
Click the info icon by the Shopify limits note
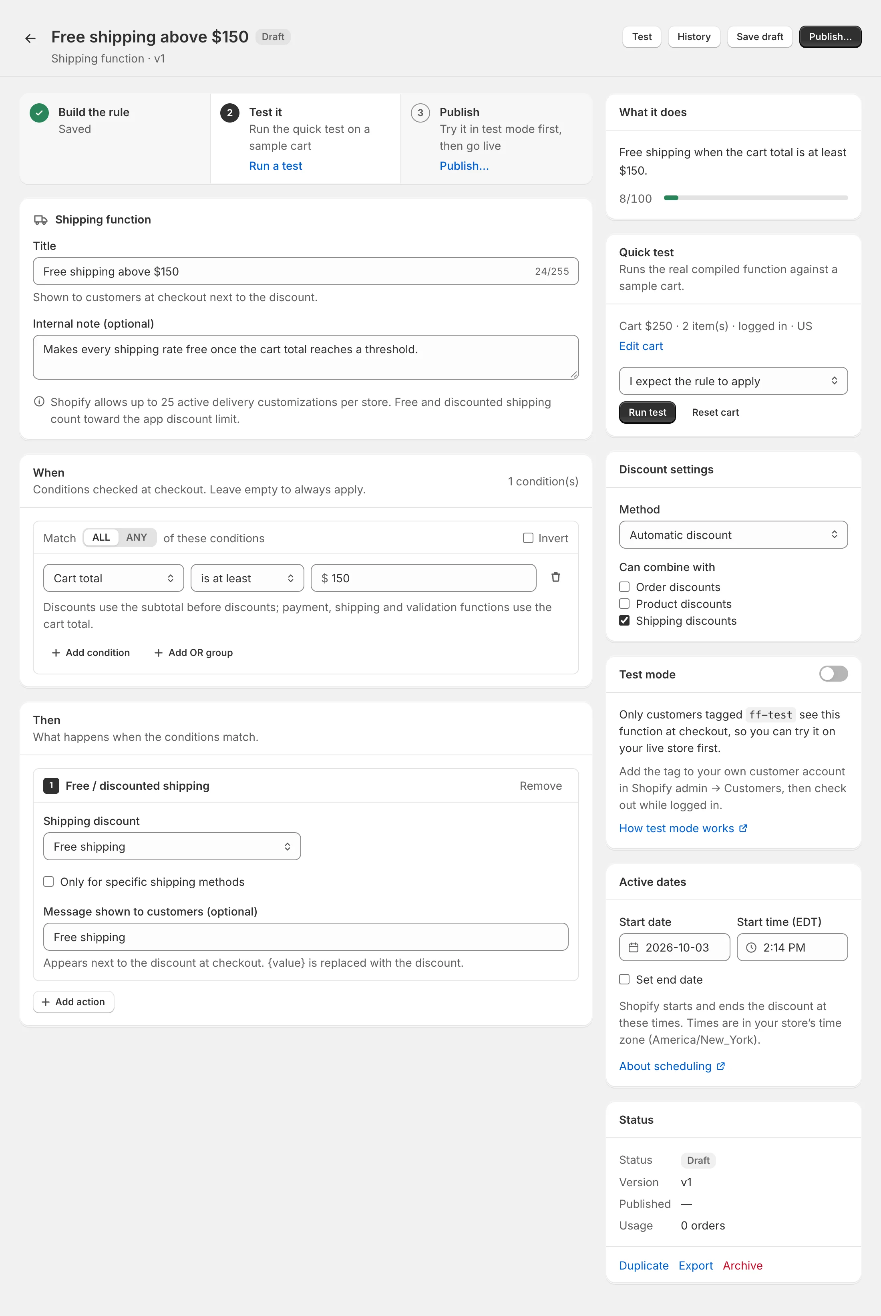(x=39, y=402)
